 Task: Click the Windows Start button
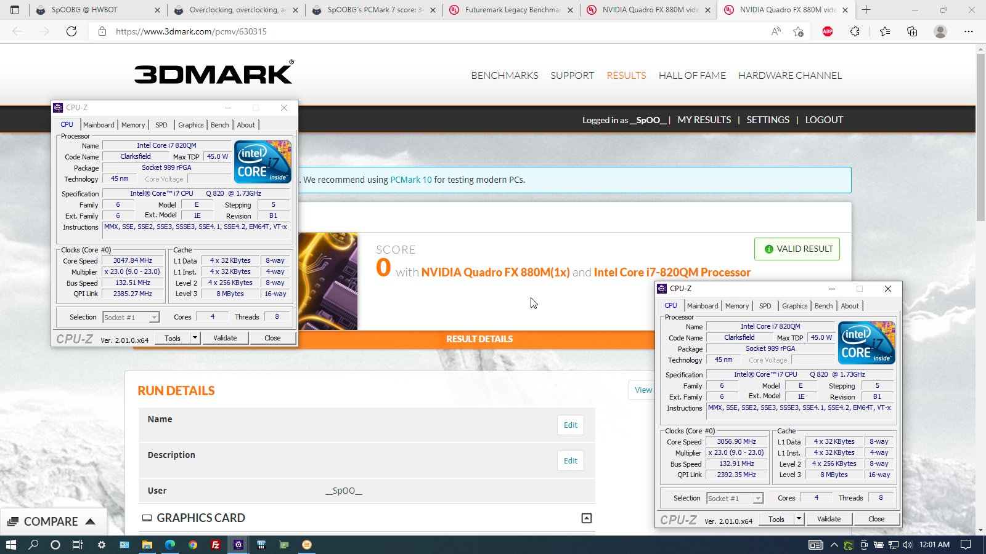click(x=10, y=545)
